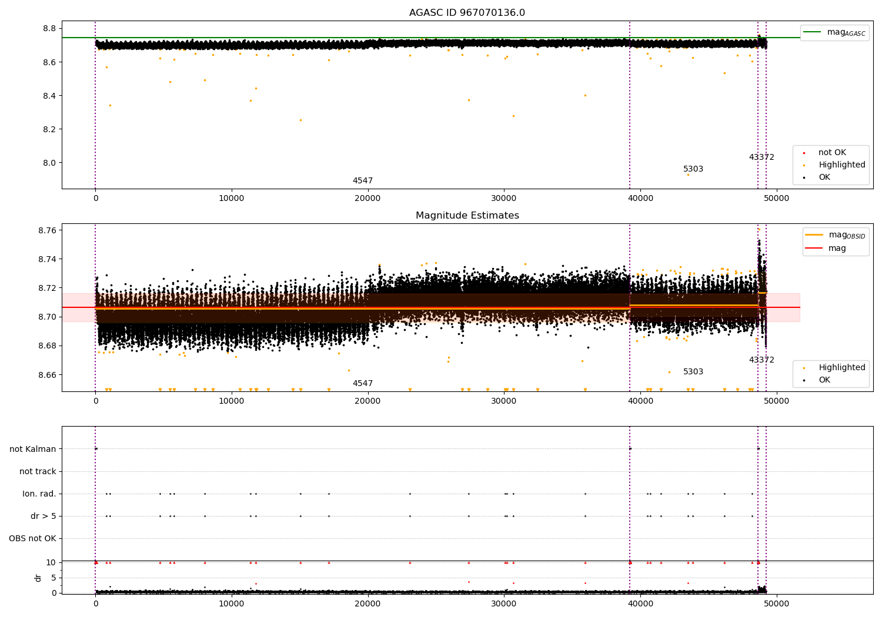Click the '8.66' y-axis tick label
The height and width of the screenshot is (617, 882).
[47, 375]
